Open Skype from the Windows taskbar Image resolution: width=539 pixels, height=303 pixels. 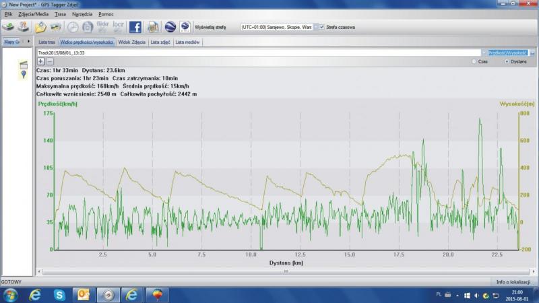click(x=60, y=295)
